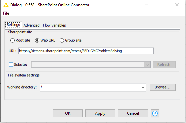This screenshot has width=186, height=123.
Task: Close the dialog with the X icon
Action: point(177,5)
